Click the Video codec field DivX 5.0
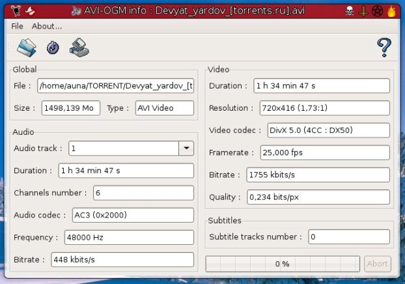 pyautogui.click(x=329, y=130)
